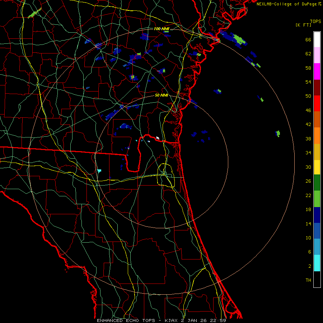Click the 50 NMI range ring label
The image size is (323, 323).
pos(161,95)
